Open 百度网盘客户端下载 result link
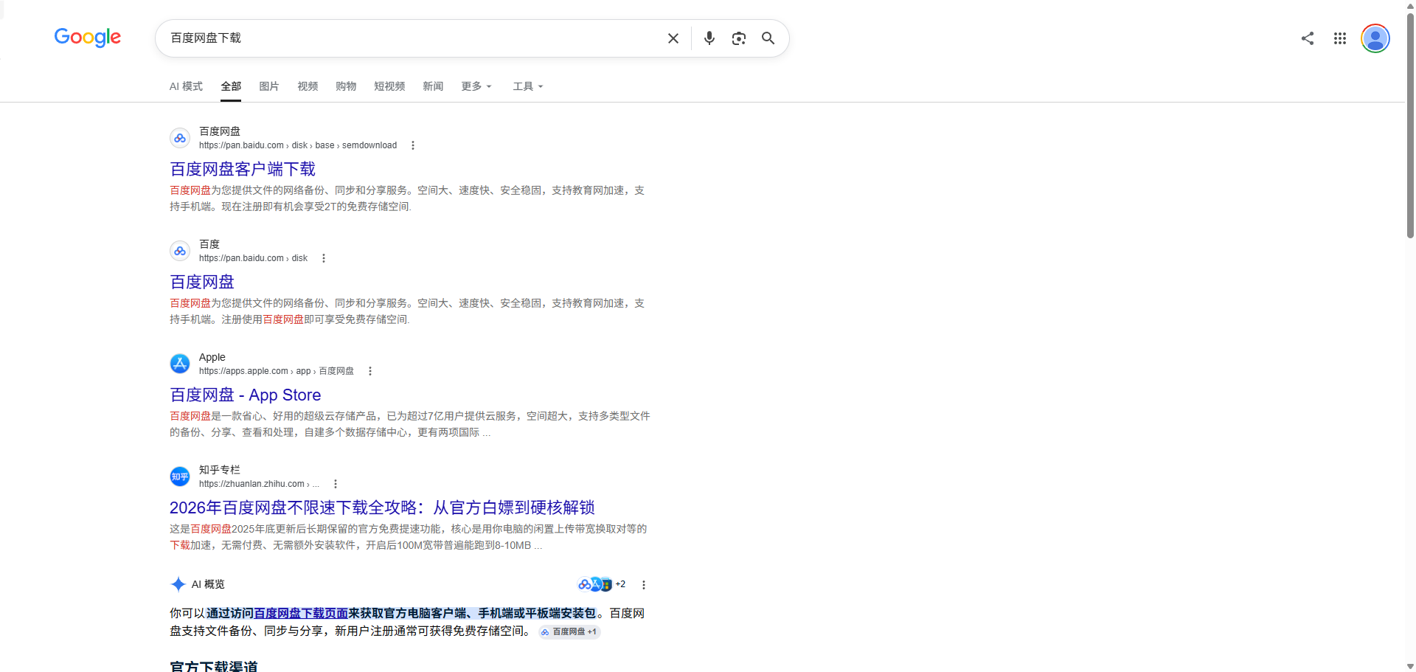Image resolution: width=1416 pixels, height=672 pixels. click(x=243, y=170)
